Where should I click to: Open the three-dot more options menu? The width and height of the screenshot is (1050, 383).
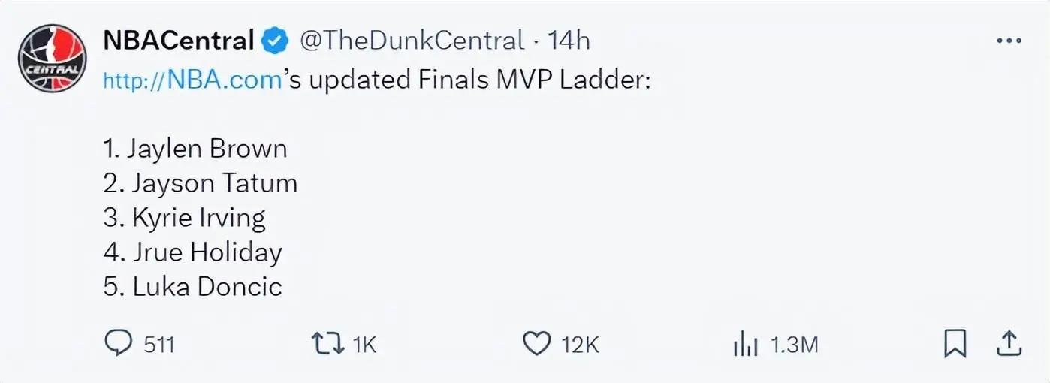click(1009, 41)
